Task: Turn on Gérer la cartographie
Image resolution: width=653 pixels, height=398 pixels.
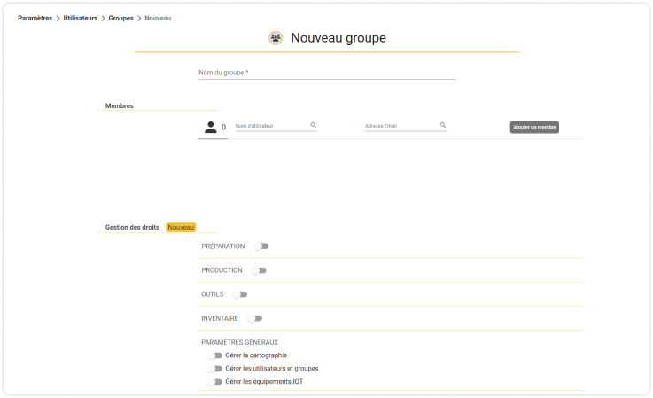Action: click(215, 355)
